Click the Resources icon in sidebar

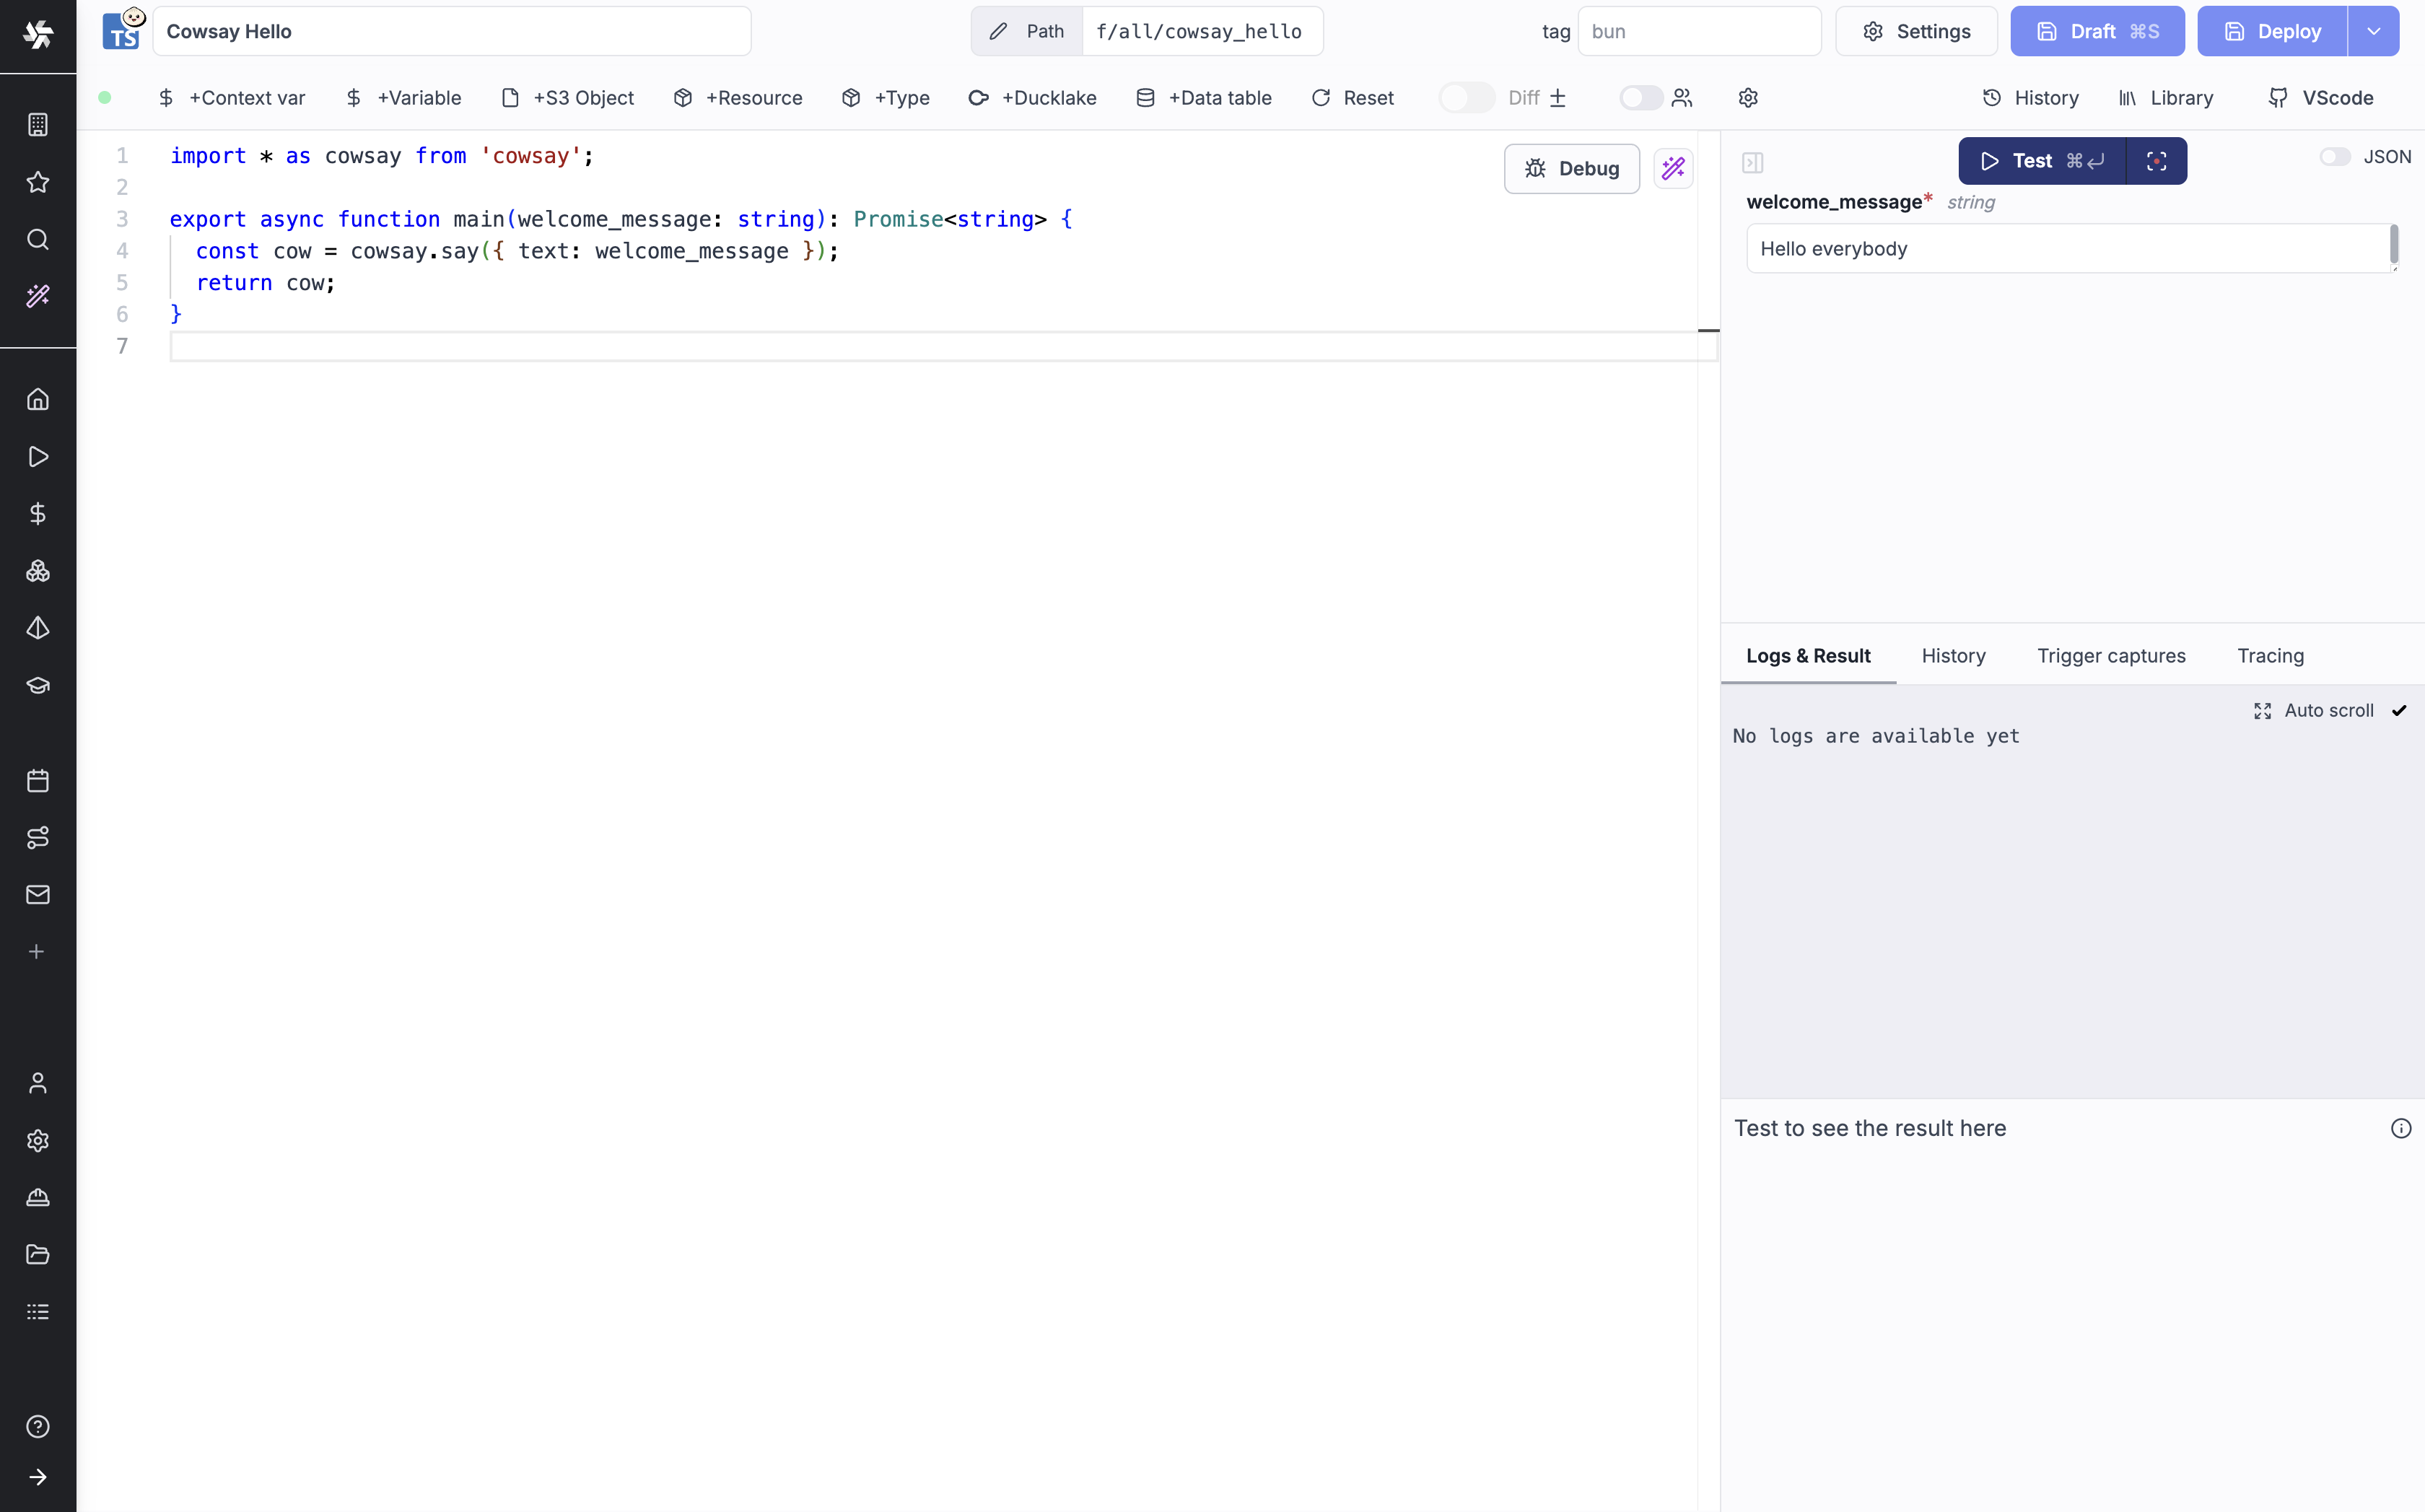[38, 571]
